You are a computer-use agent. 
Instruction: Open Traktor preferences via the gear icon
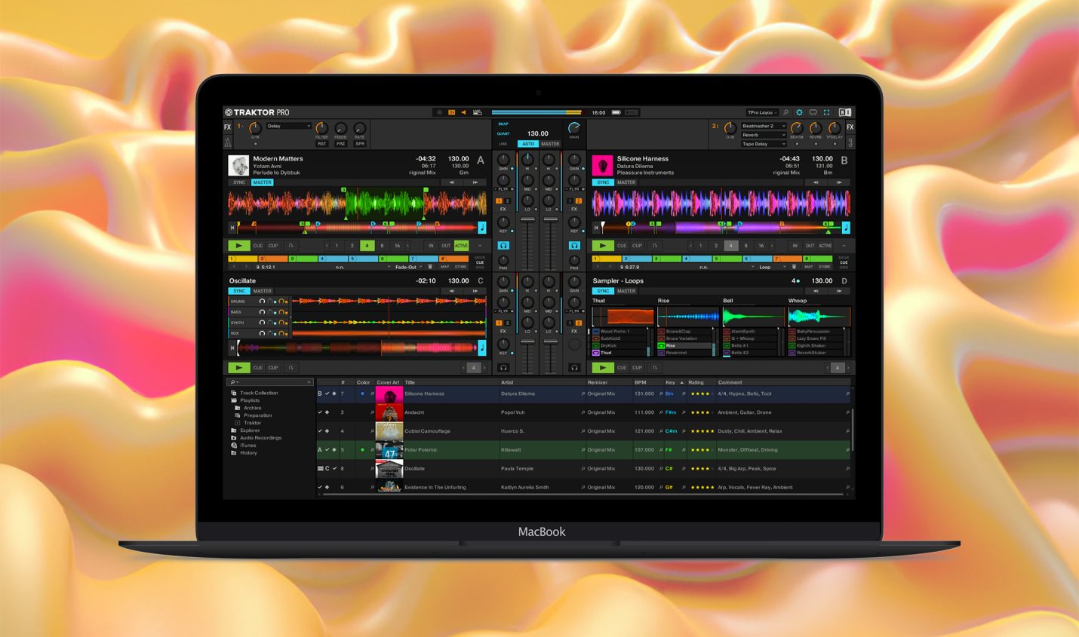coord(799,113)
